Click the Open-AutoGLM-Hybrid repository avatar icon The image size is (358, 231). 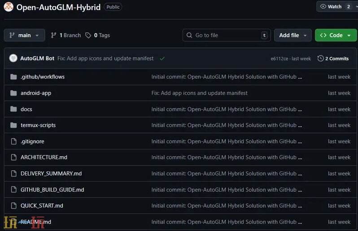click(8, 7)
